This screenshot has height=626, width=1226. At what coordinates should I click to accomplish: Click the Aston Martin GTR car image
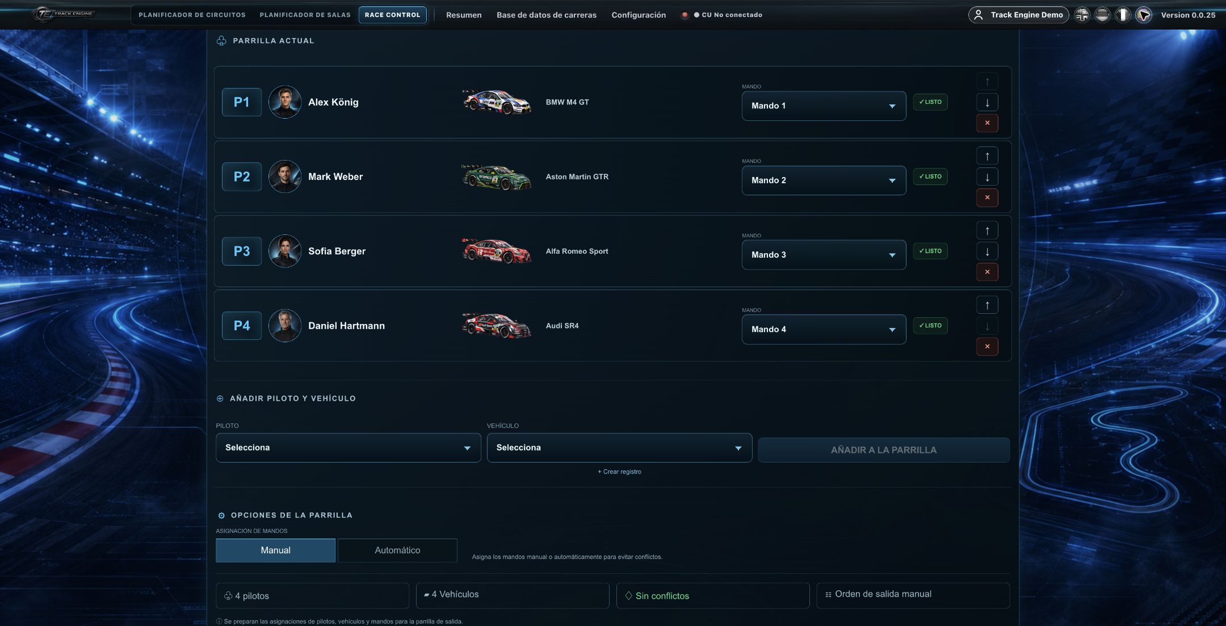497,177
